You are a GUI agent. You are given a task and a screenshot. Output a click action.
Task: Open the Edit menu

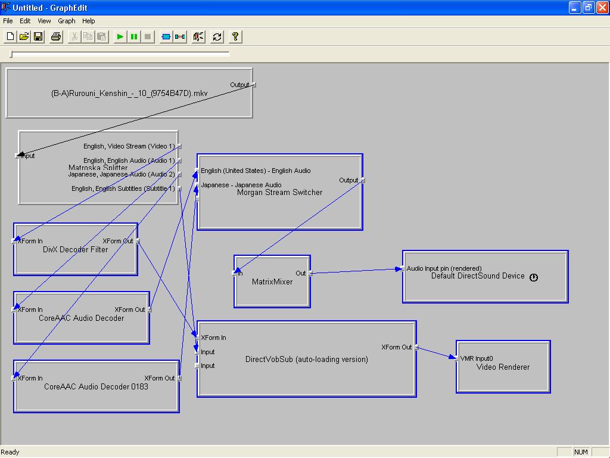tap(25, 21)
